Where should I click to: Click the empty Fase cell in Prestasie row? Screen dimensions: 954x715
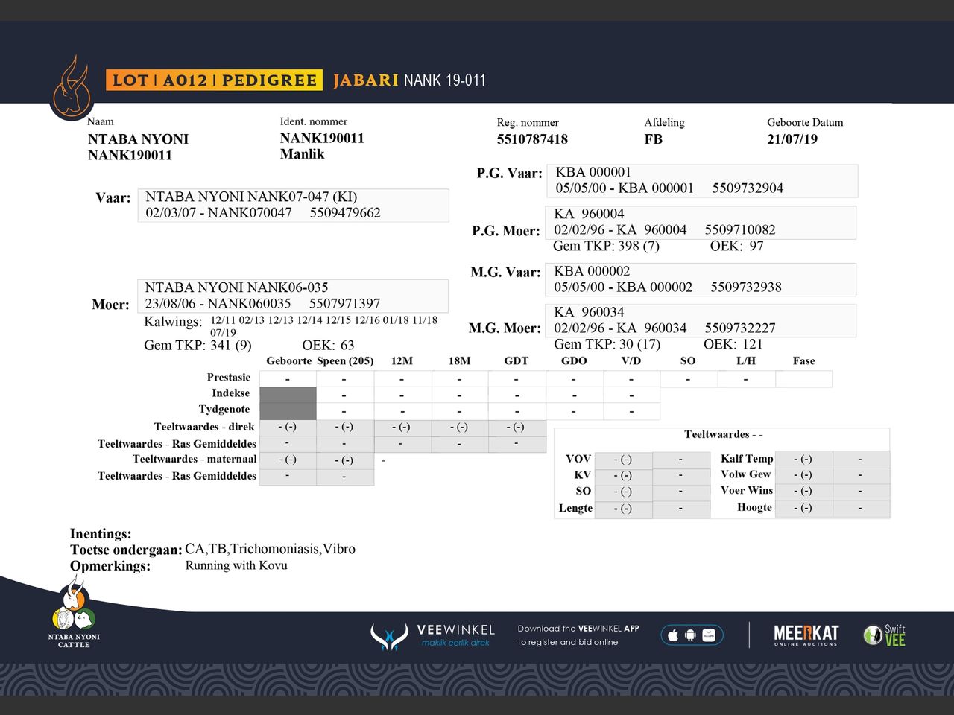[803, 379]
